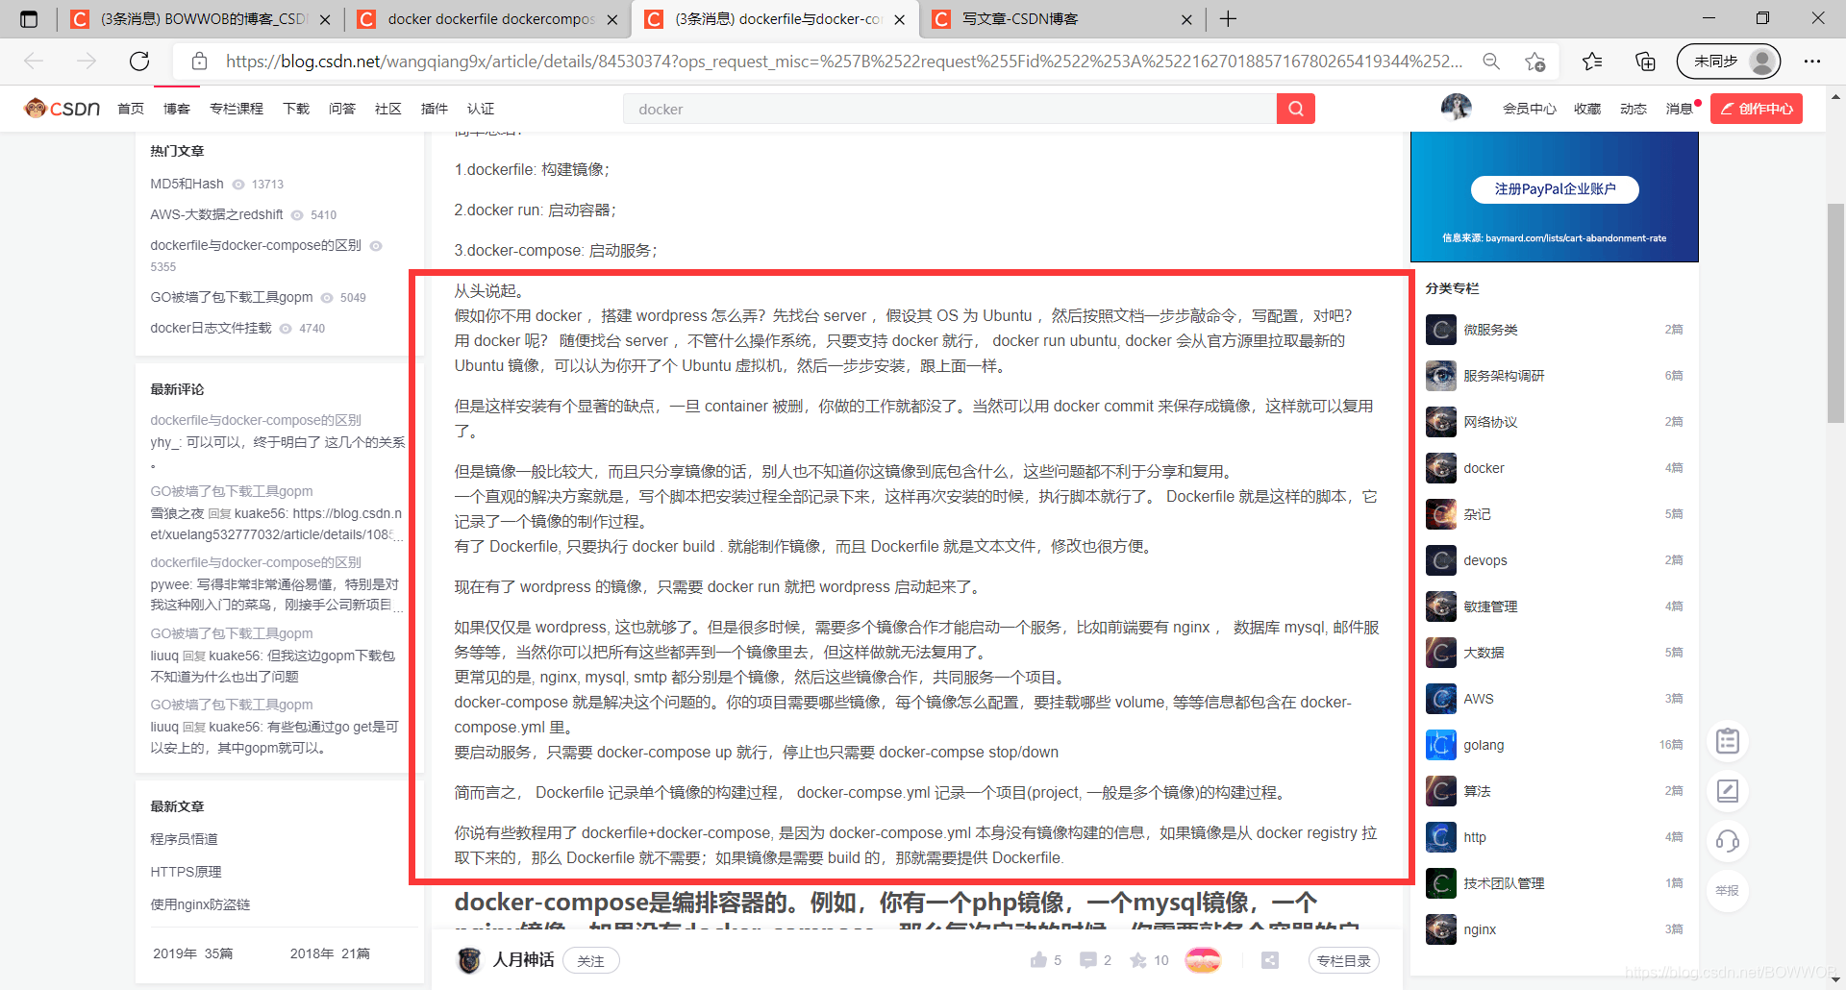Open the floating write-article book icon
Screen dimensions: 1846x990
(1727, 791)
